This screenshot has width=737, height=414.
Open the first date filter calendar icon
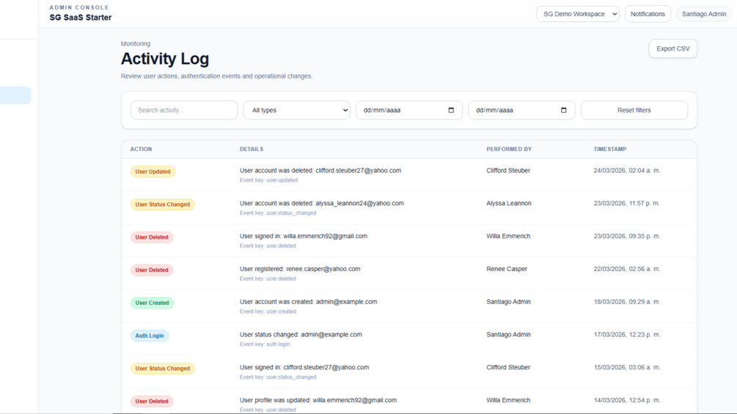tap(451, 111)
